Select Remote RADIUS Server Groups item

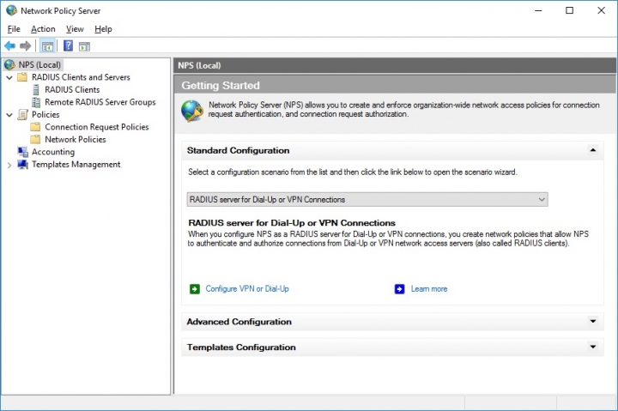(100, 102)
